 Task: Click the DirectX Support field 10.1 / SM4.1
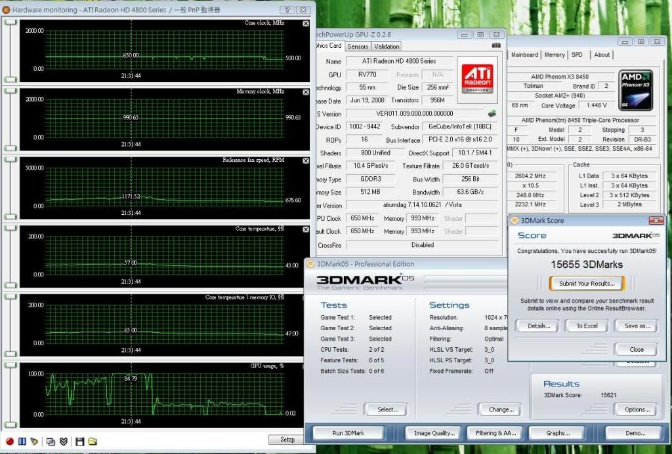pos(475,153)
